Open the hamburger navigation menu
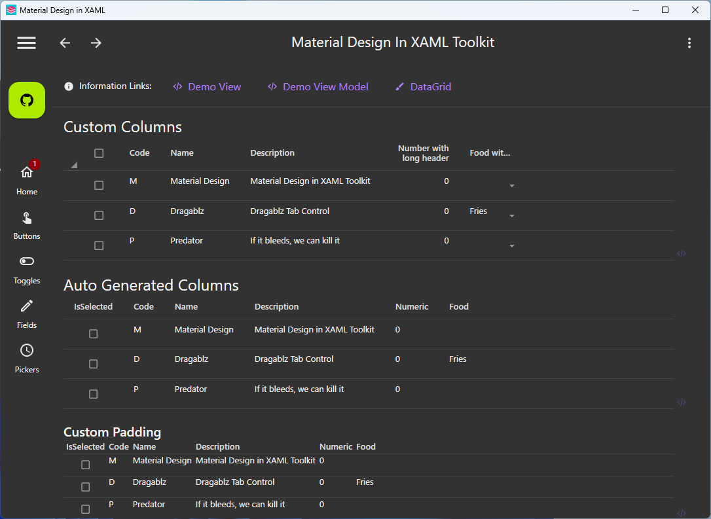711x519 pixels. [26, 43]
